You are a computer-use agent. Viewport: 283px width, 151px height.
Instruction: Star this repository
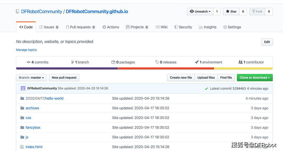click(231, 12)
